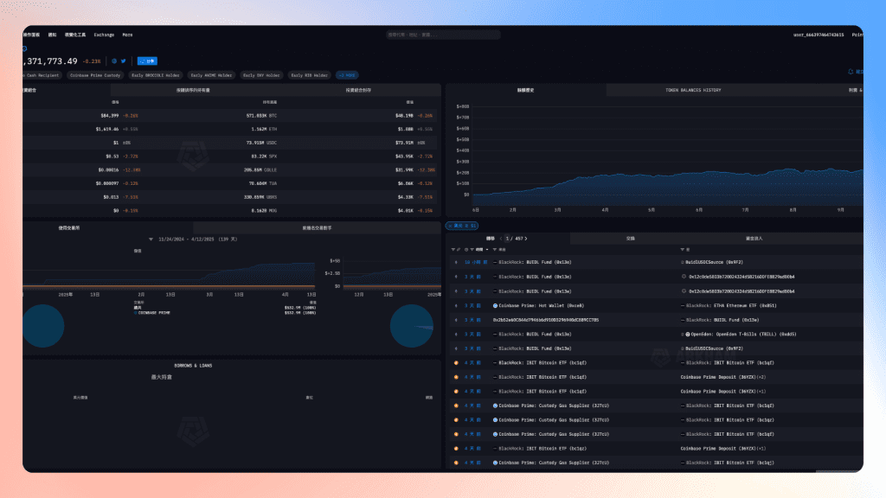886x498 pixels.
Task: Open the chain filter funnel with link icon
Action: click(x=455, y=250)
